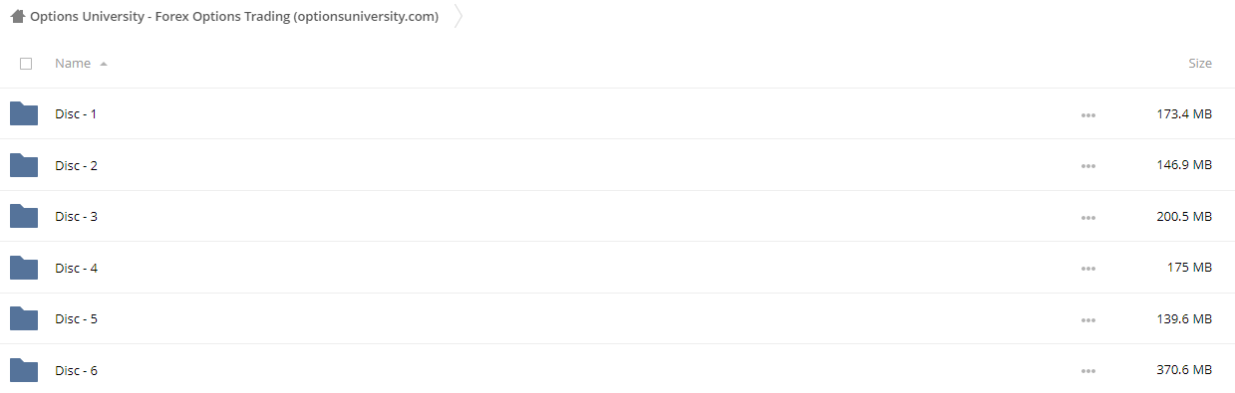Open the Disc - 2 folder icon
Screen dimensions: 1235x393
click(24, 165)
